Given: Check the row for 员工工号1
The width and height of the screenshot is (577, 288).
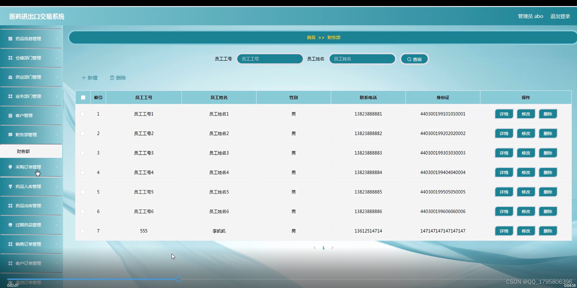Looking at the screenshot, I should [x=83, y=114].
